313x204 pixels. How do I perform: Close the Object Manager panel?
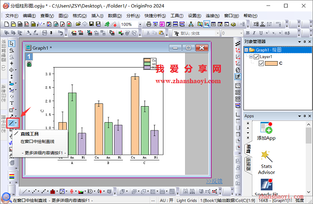(x=310, y=42)
